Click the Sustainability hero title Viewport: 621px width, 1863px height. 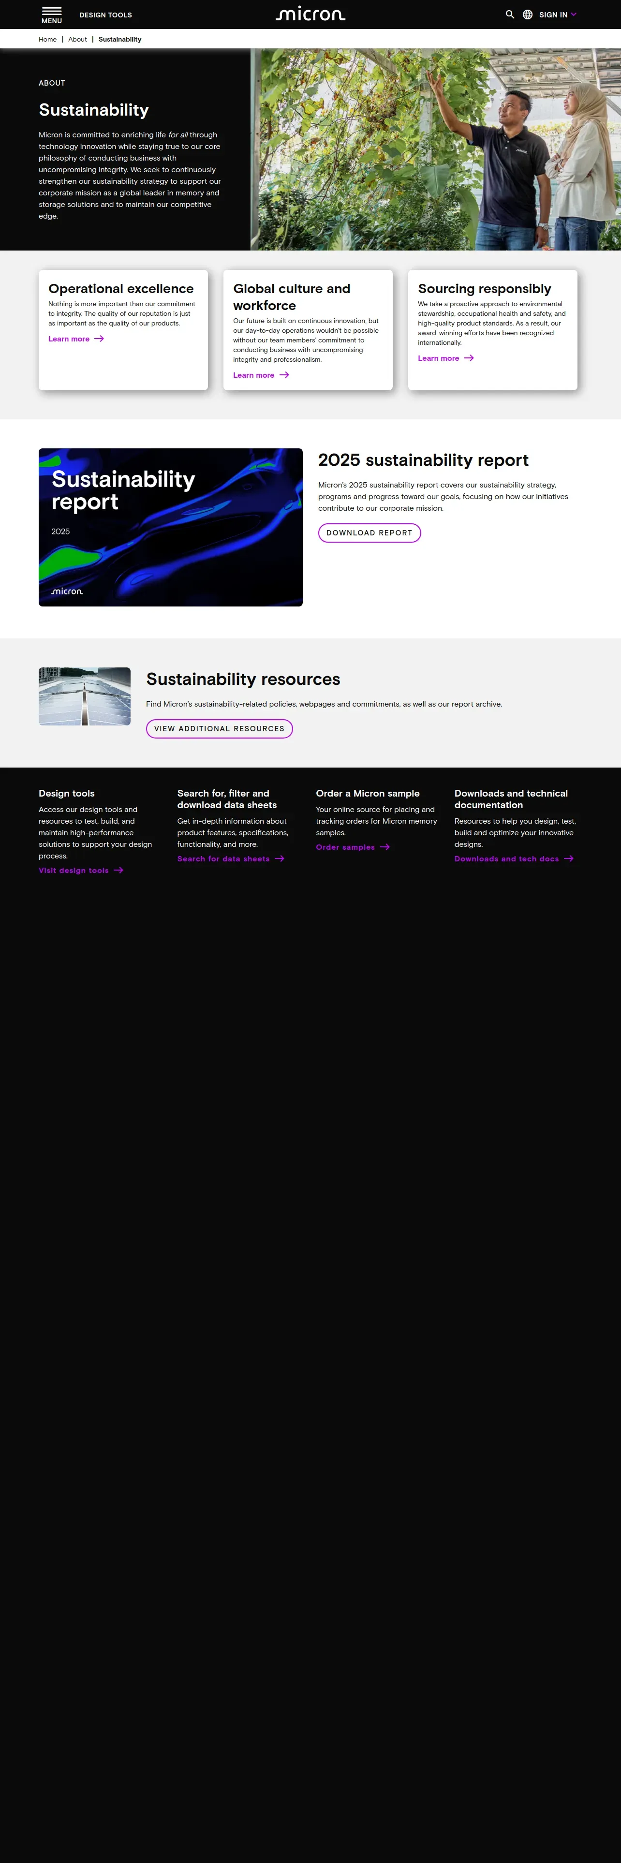(x=94, y=110)
